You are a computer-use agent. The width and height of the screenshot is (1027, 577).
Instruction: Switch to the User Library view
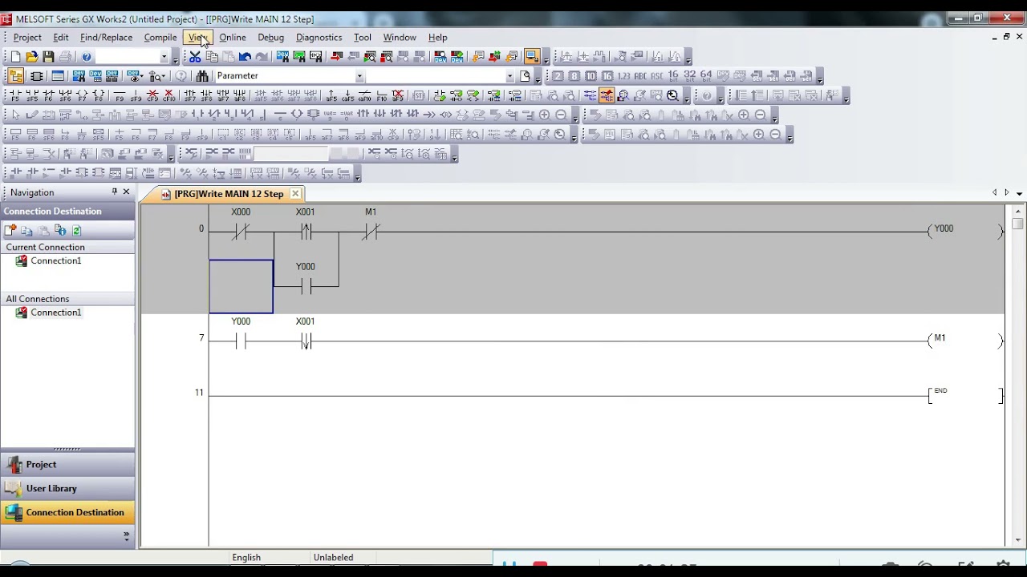[x=67, y=488]
